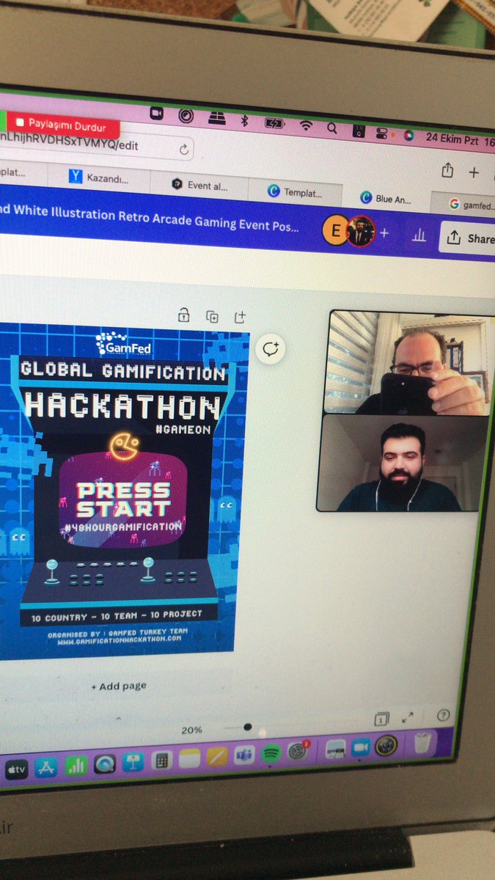Screen dimensions: 495x880
Task: Open Control Center toggles icon
Action: point(381,133)
